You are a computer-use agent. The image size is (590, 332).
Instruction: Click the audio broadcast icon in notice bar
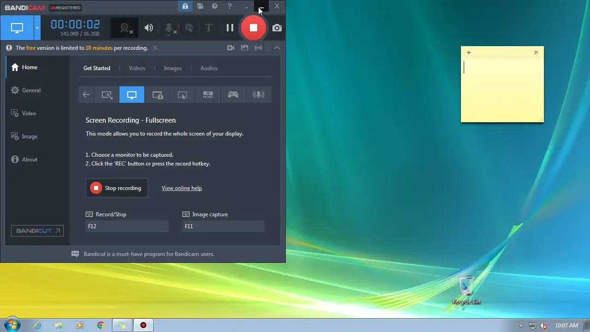tap(259, 47)
